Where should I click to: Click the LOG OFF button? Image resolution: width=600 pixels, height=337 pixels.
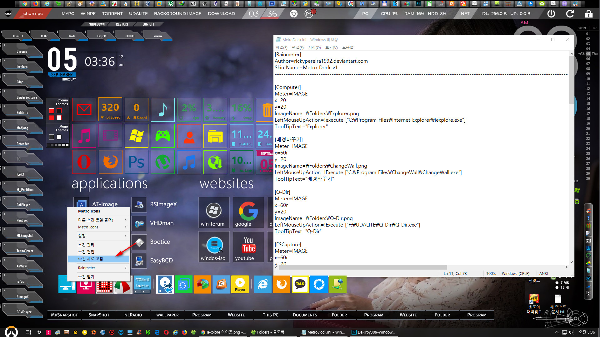coord(148,24)
